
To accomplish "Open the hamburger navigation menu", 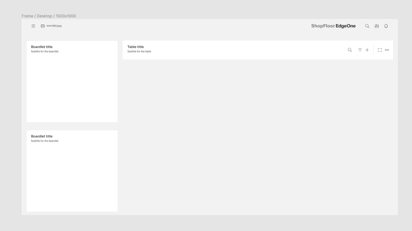I will click(x=33, y=26).
